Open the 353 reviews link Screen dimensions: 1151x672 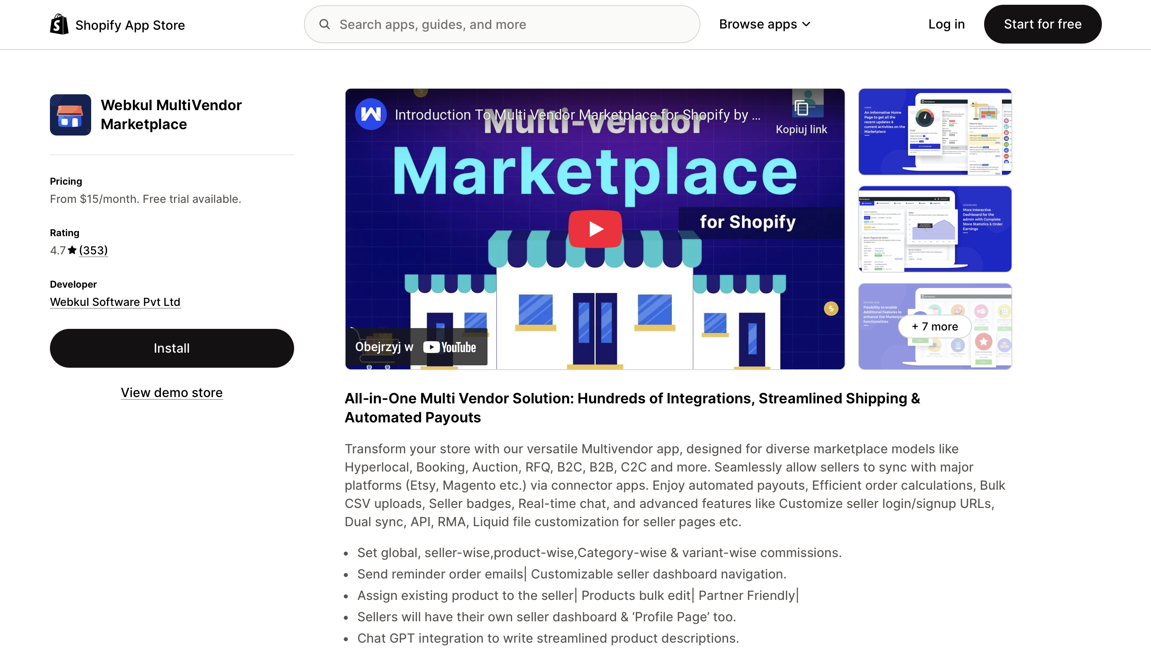(93, 250)
